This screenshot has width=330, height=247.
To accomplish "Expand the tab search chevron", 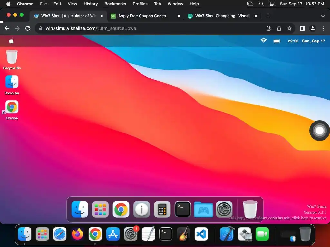I will (x=323, y=16).
